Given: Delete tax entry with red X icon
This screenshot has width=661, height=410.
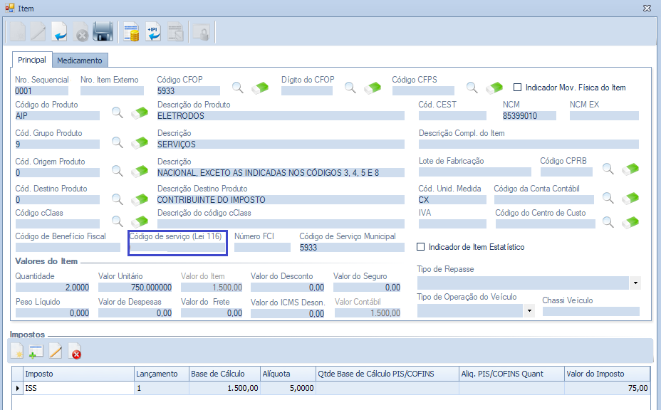Looking at the screenshot, I should [x=75, y=351].
